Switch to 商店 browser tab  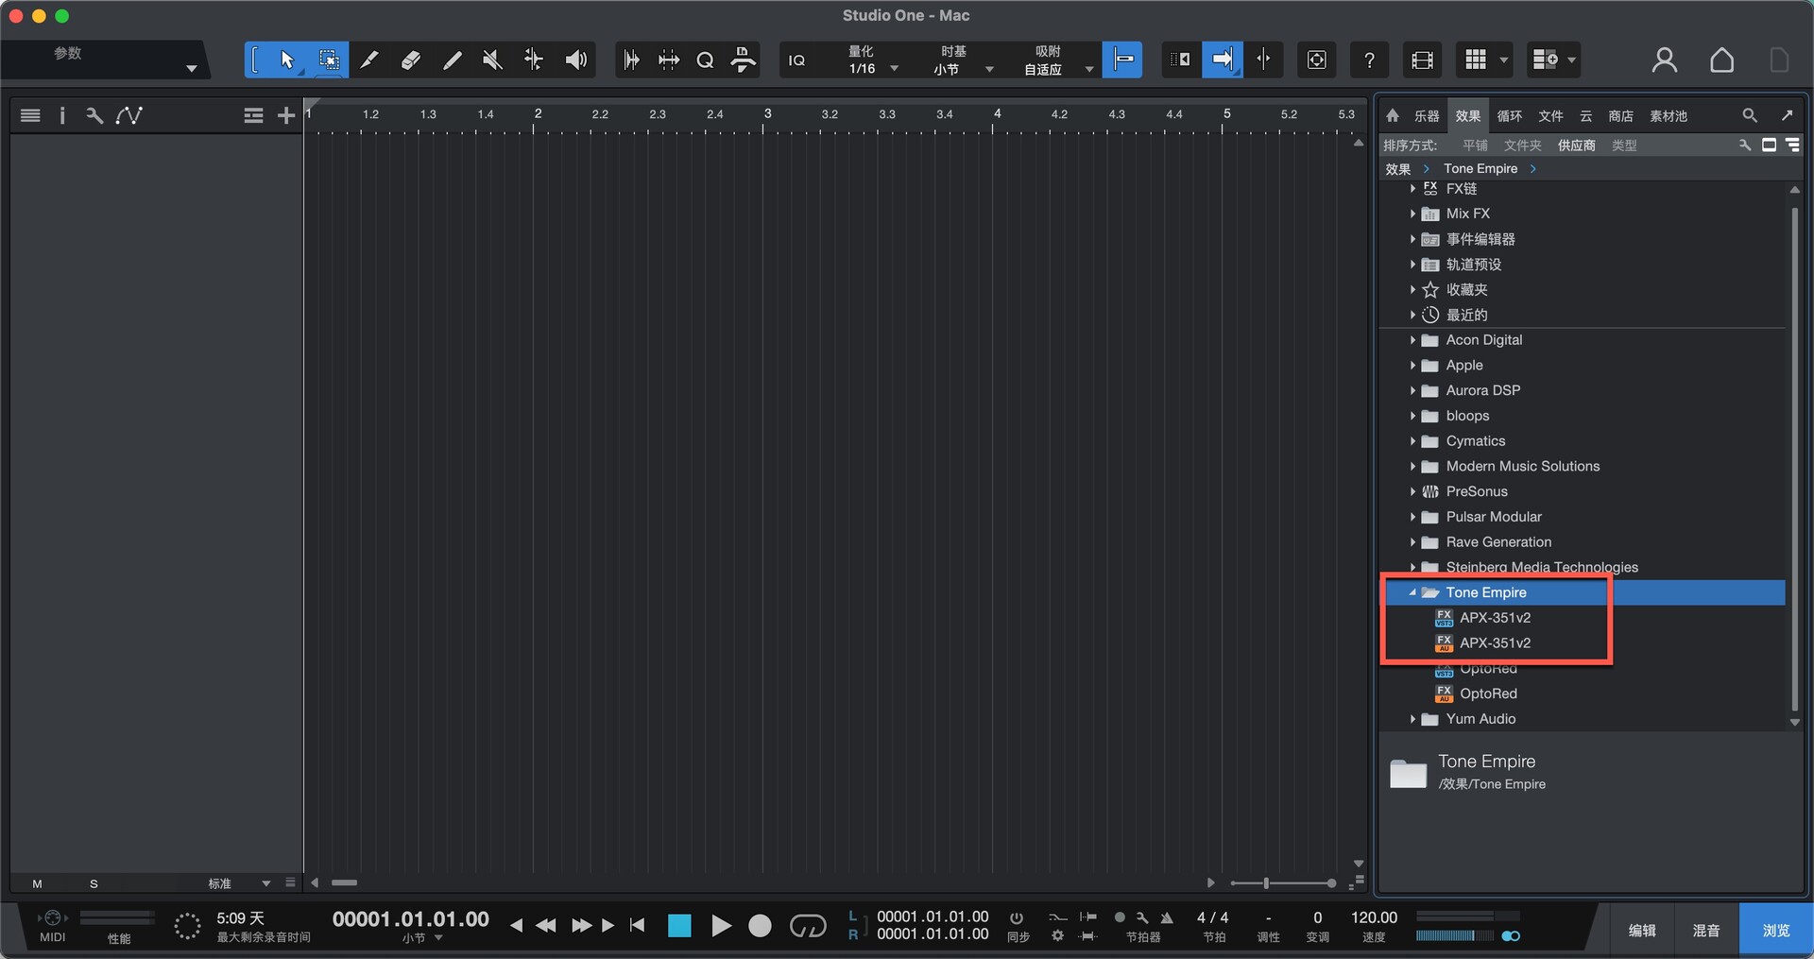click(1621, 116)
